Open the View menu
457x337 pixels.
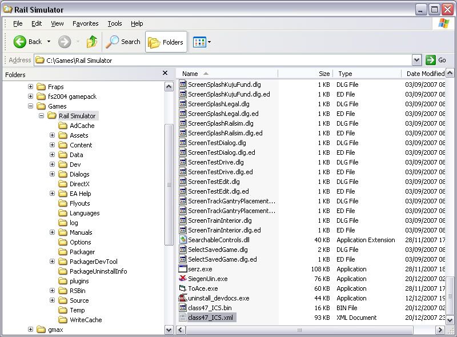(57, 23)
